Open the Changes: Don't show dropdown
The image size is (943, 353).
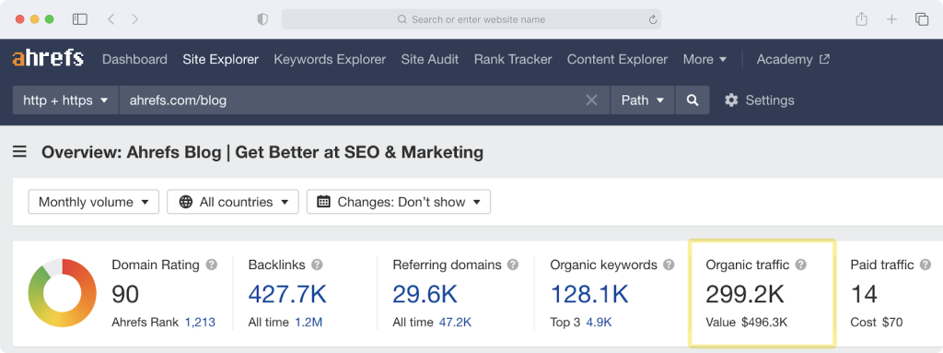tap(399, 202)
